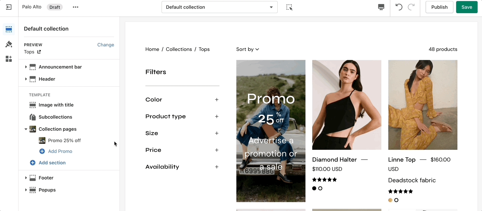
Task: Click the Change preview link
Action: click(105, 45)
